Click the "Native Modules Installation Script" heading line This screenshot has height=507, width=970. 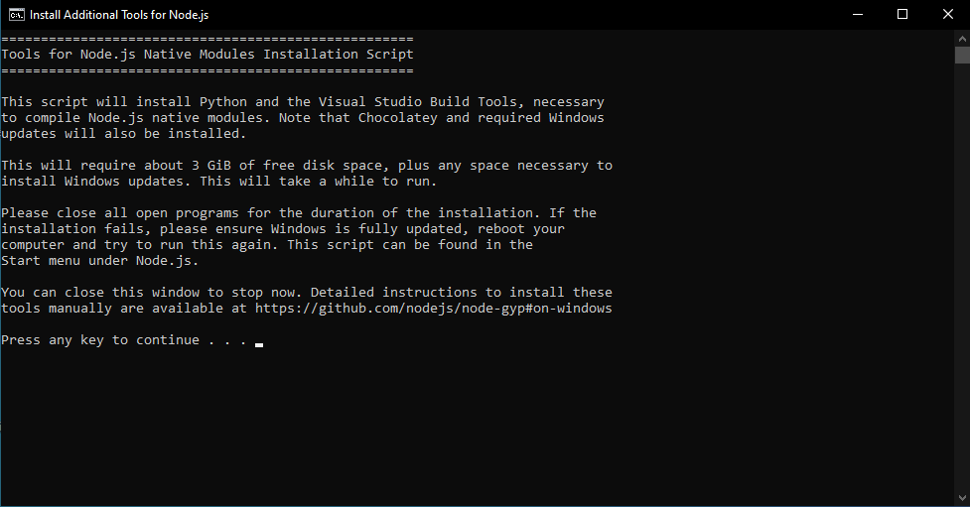pyautogui.click(x=208, y=55)
